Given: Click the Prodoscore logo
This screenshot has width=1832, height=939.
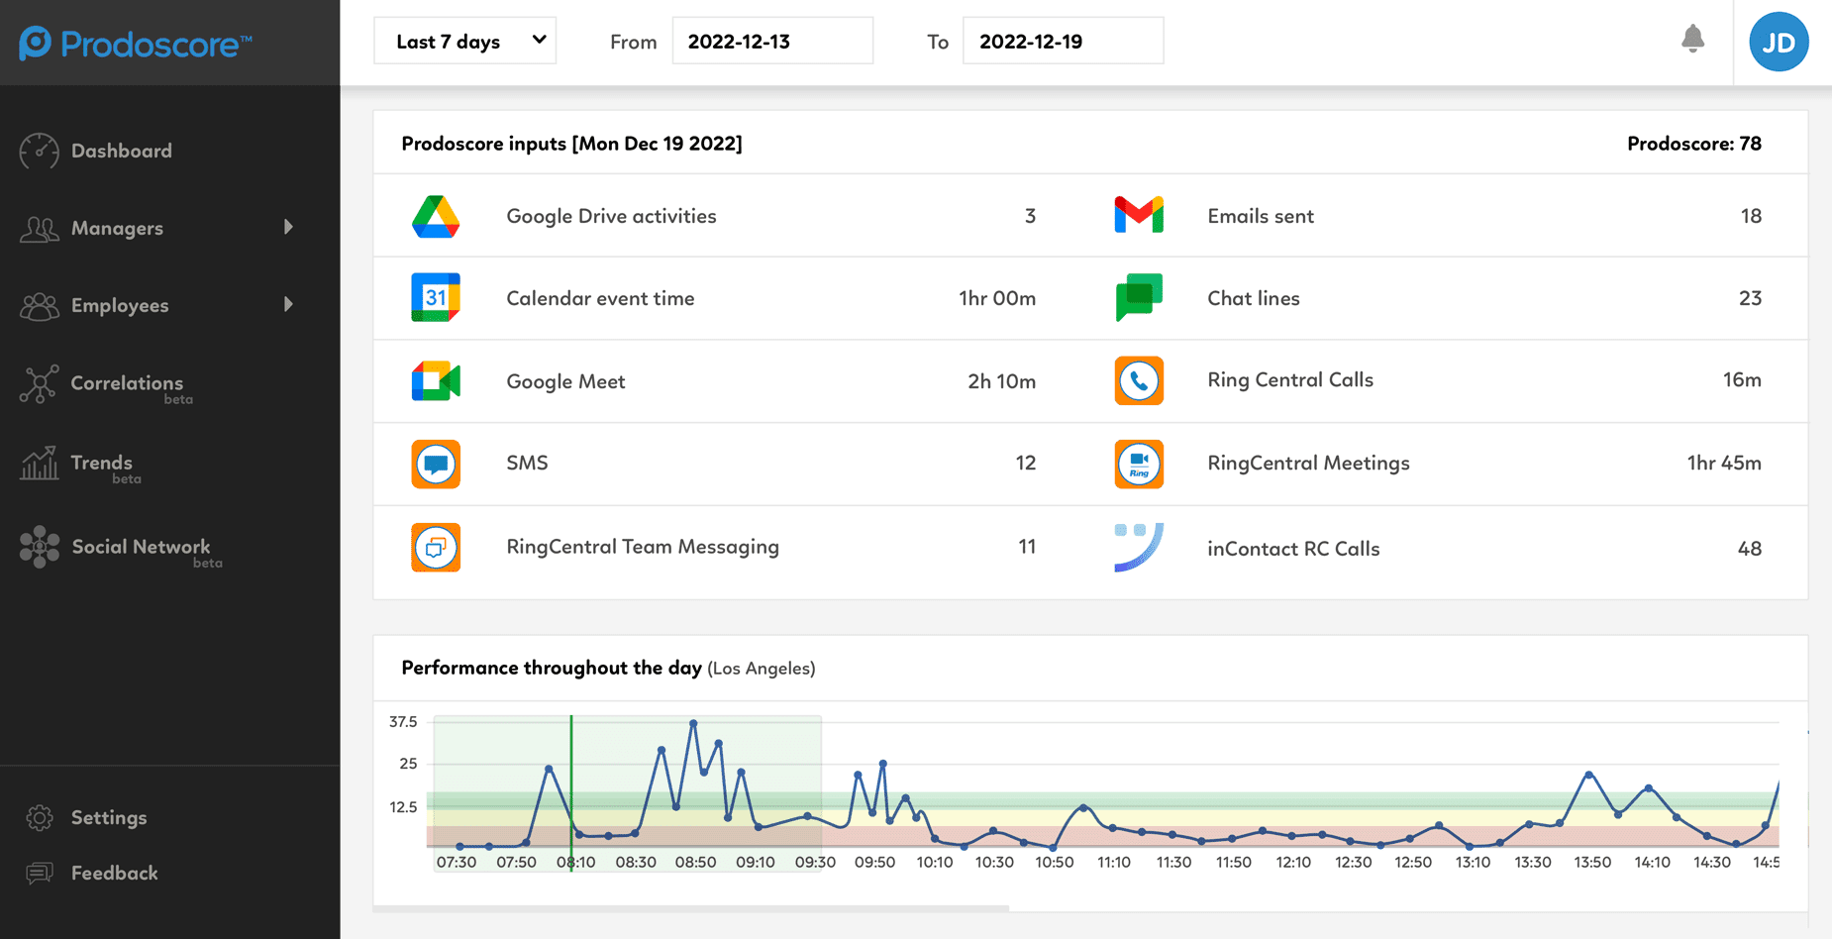Looking at the screenshot, I should [136, 44].
